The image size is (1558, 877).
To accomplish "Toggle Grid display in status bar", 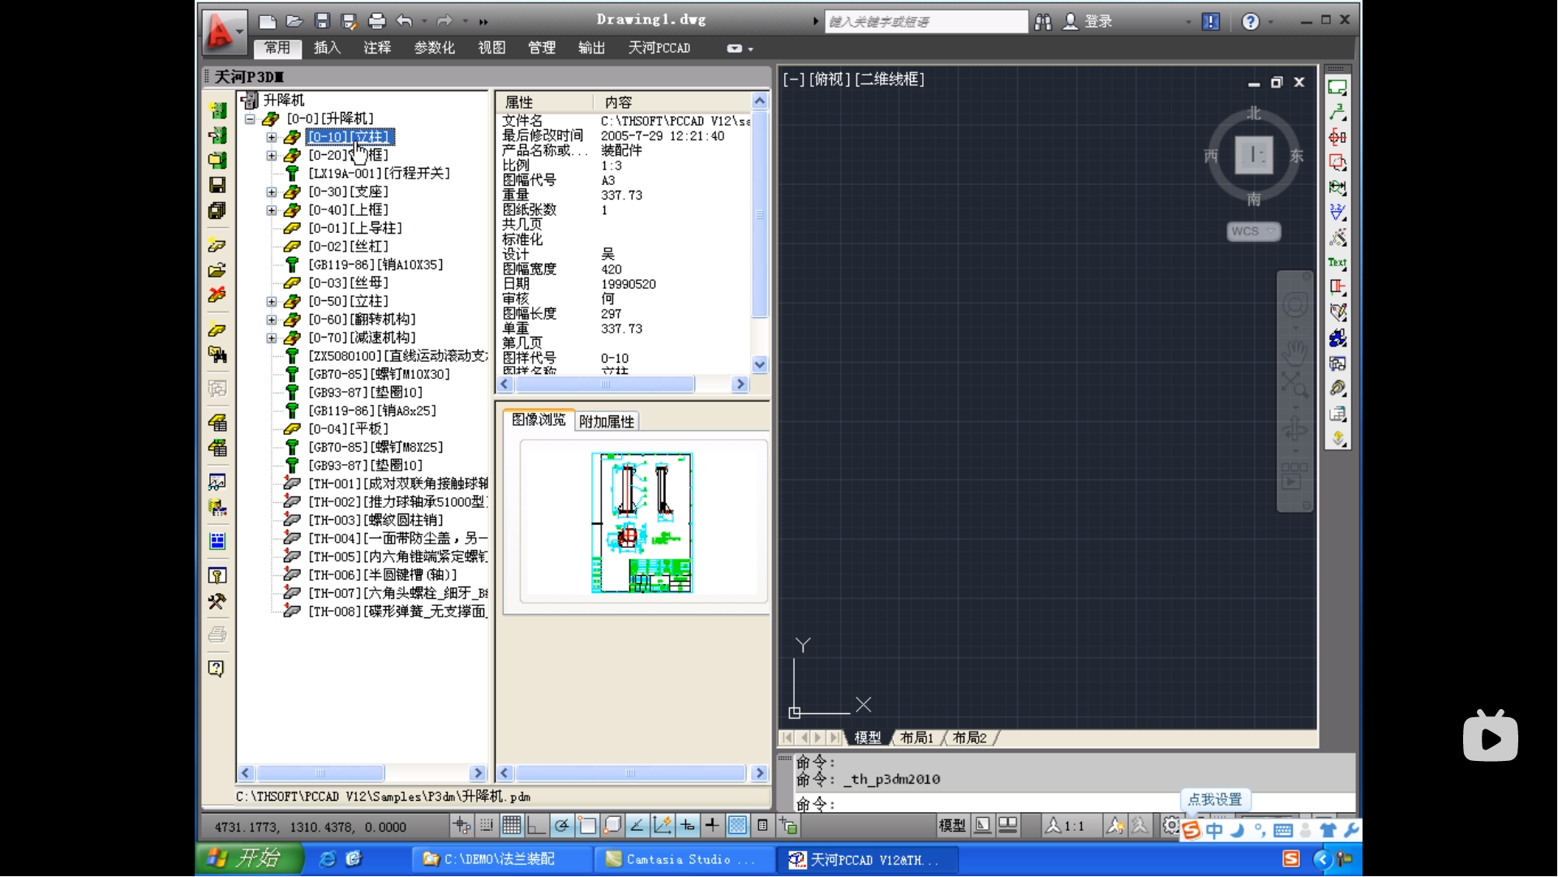I will pyautogui.click(x=512, y=826).
